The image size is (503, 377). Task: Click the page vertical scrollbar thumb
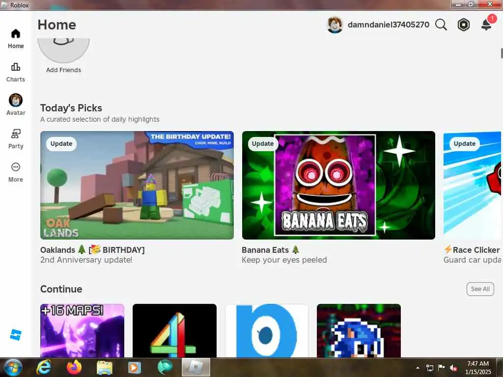click(502, 53)
